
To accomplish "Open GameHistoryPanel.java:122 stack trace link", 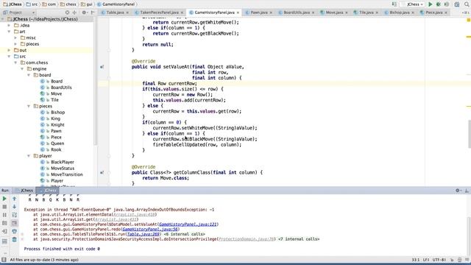I will [x=188, y=224].
